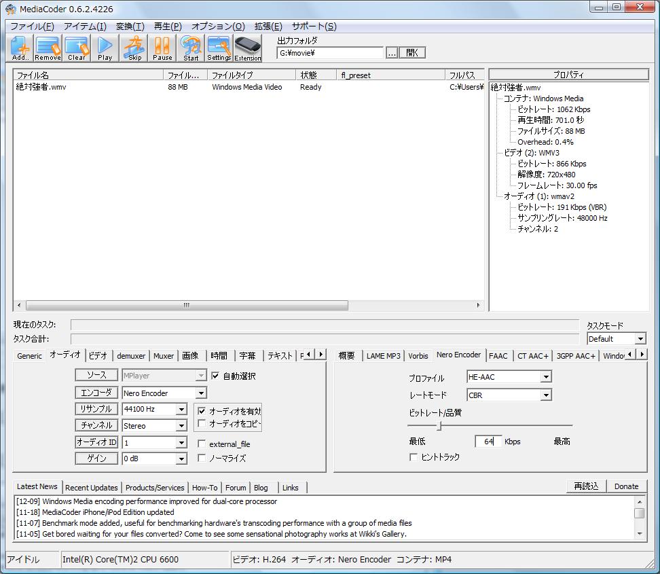Click the Extension PSP device icon
This screenshot has width=660, height=574.
tap(247, 48)
